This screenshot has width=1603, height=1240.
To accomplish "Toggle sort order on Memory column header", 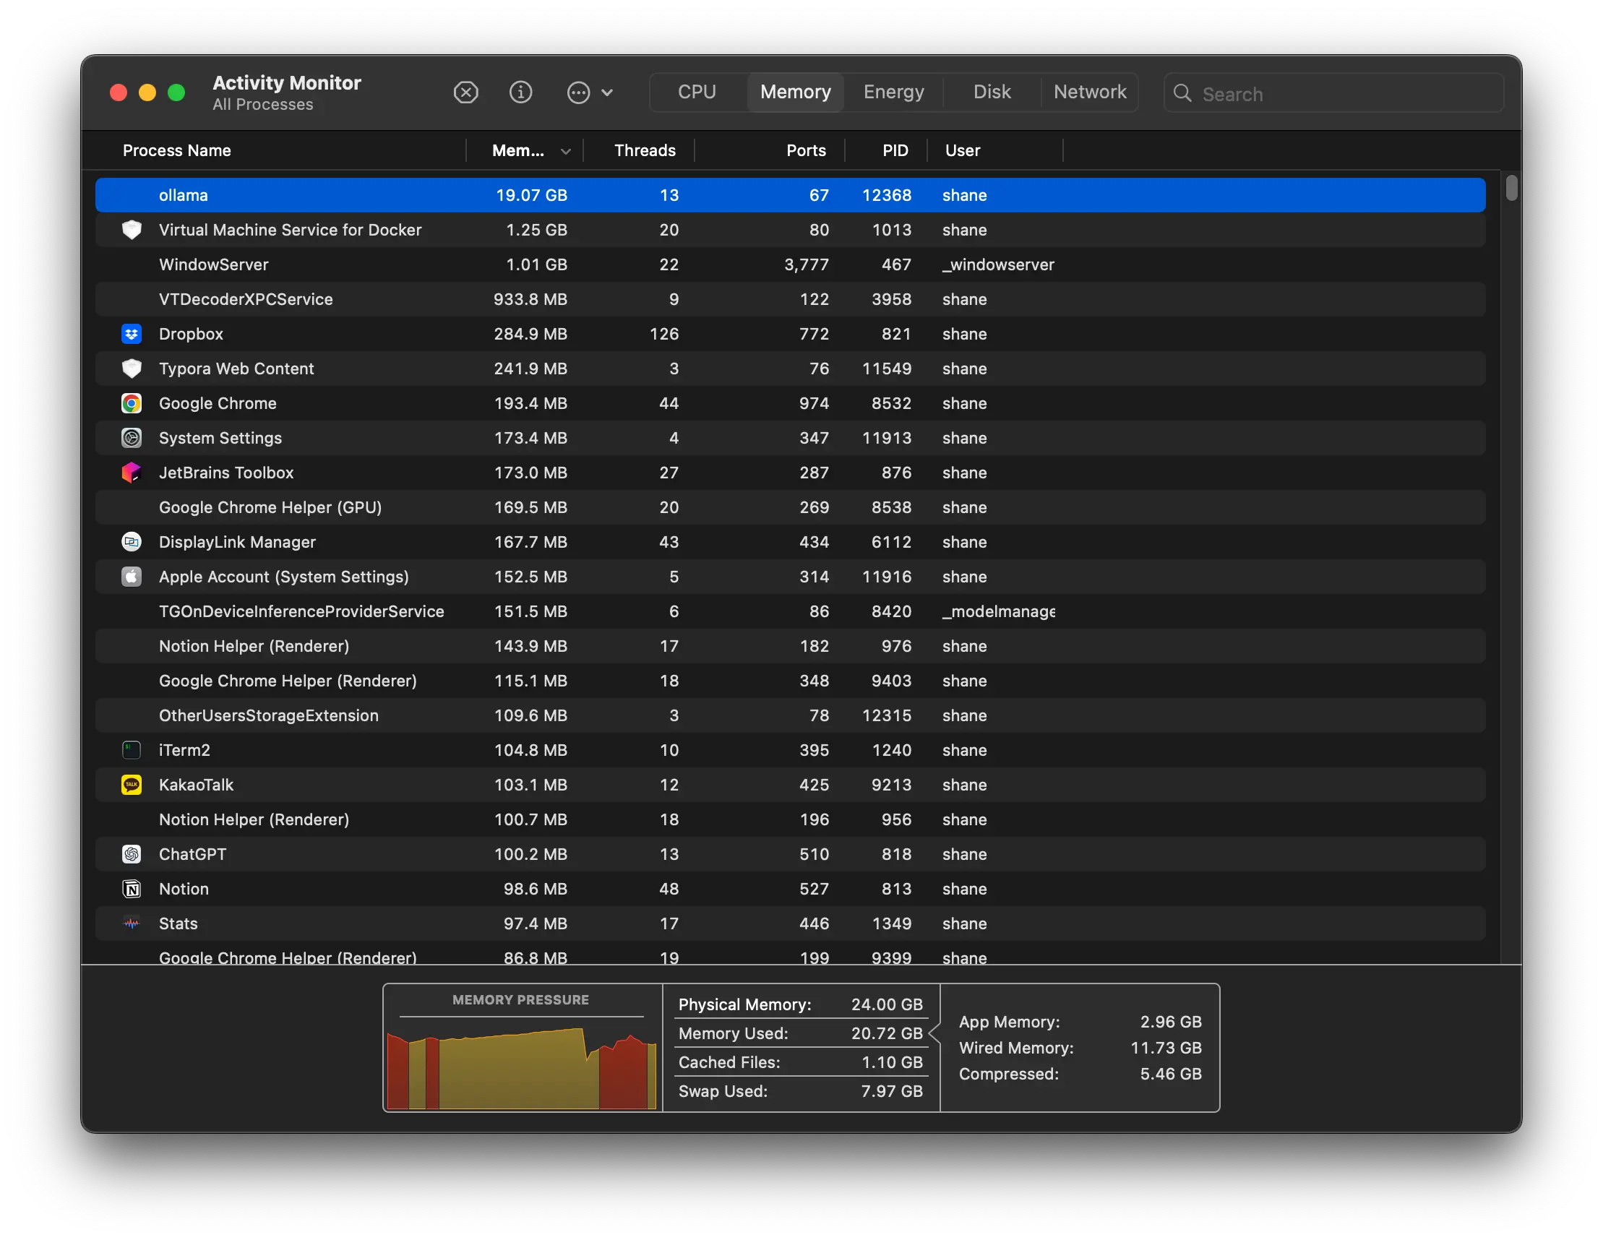I will 524,150.
